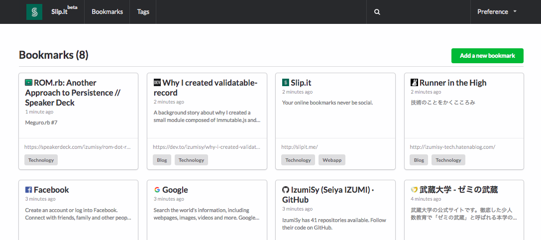Click '1 minute ago' on ROM.rb card
541x240 pixels.
[39, 112]
